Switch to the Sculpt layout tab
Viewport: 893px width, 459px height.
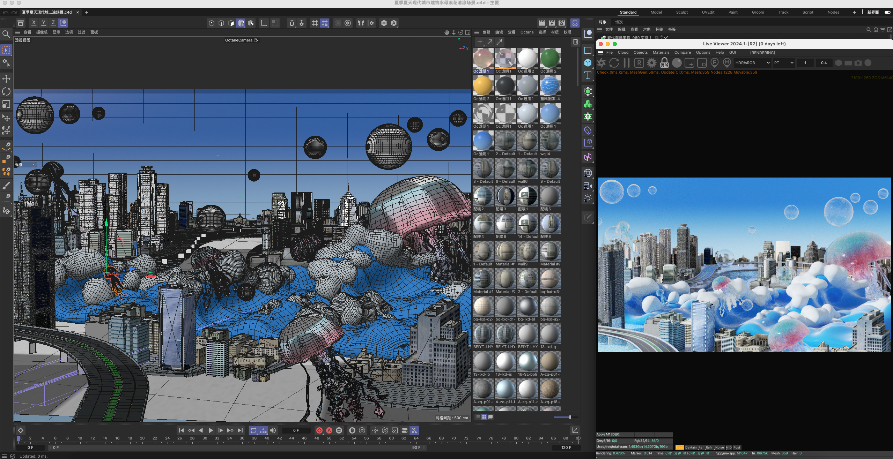[681, 12]
